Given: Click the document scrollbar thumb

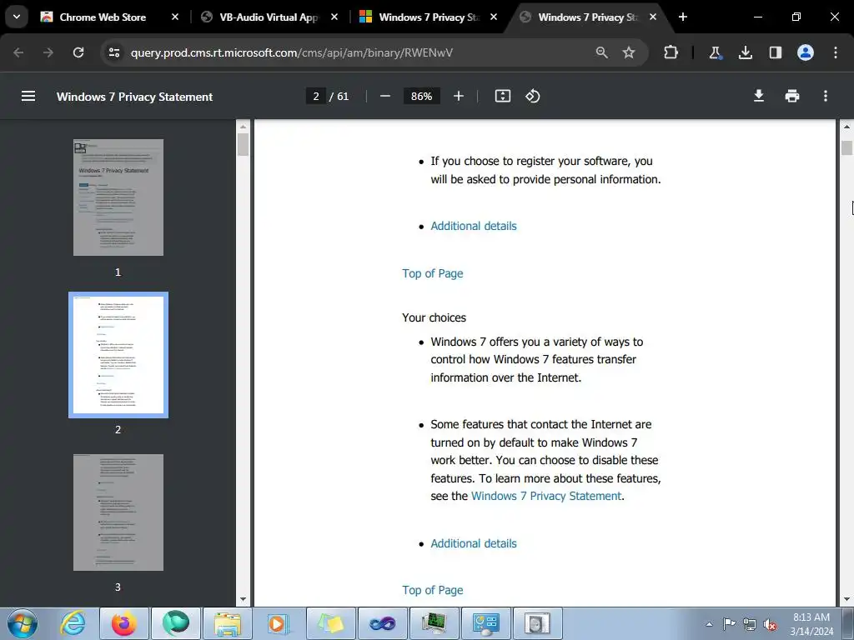Looking at the screenshot, I should tap(846, 147).
